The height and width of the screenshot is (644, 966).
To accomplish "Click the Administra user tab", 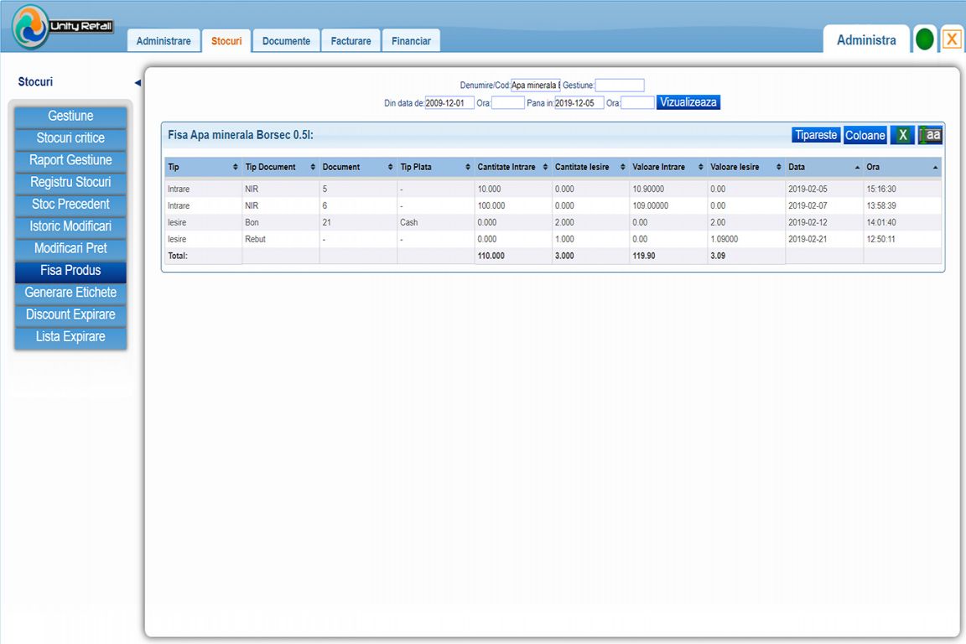I will pyautogui.click(x=866, y=40).
